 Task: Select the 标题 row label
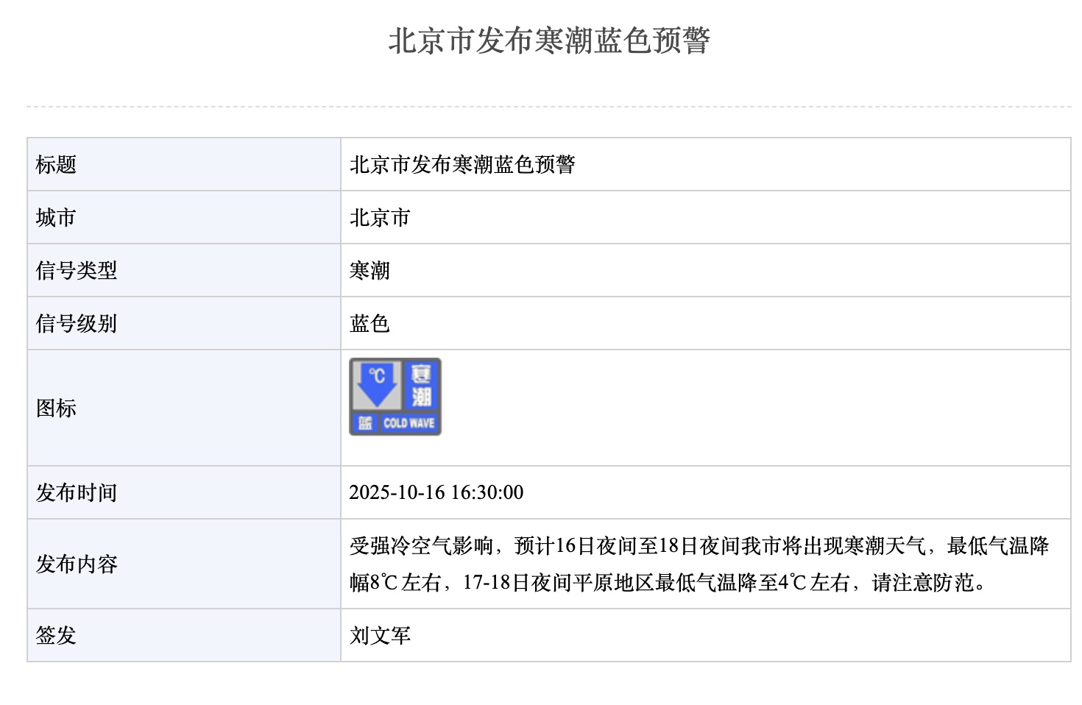point(57,165)
